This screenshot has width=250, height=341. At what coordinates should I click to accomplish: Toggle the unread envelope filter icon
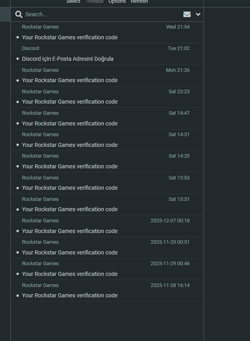(187, 14)
